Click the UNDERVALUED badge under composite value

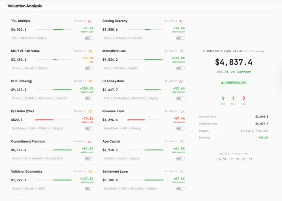pyautogui.click(x=234, y=83)
